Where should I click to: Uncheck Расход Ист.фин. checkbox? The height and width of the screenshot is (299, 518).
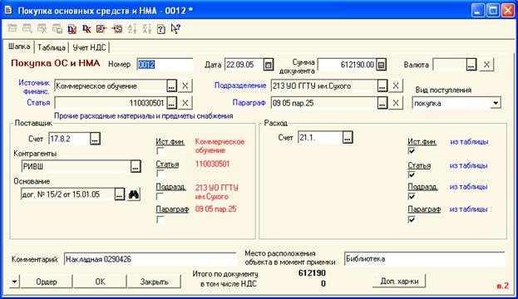412,151
